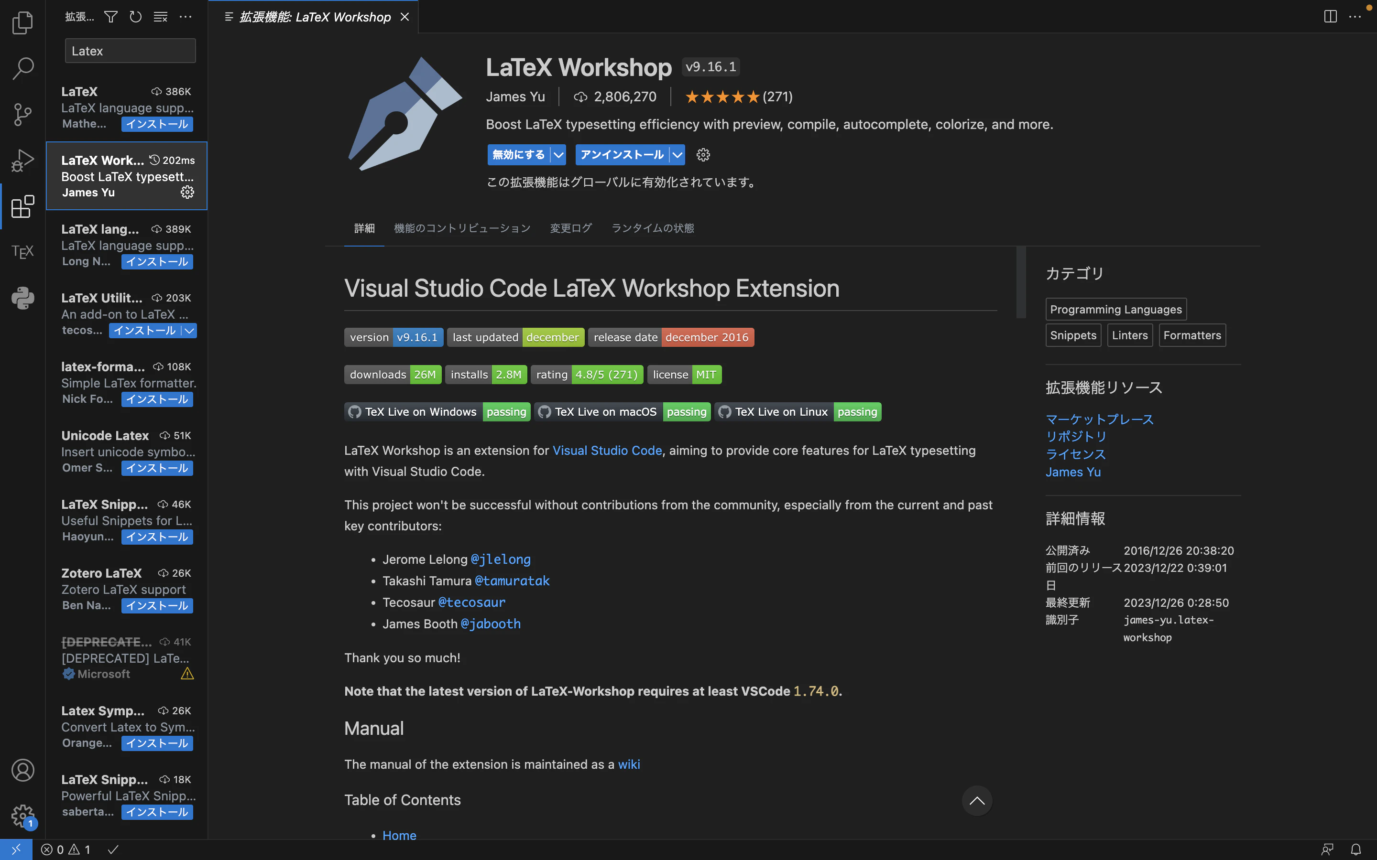Expand install dropdown for LaTeX Utilities
1377x860 pixels.
[189, 331]
